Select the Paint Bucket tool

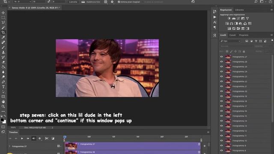click(3, 67)
